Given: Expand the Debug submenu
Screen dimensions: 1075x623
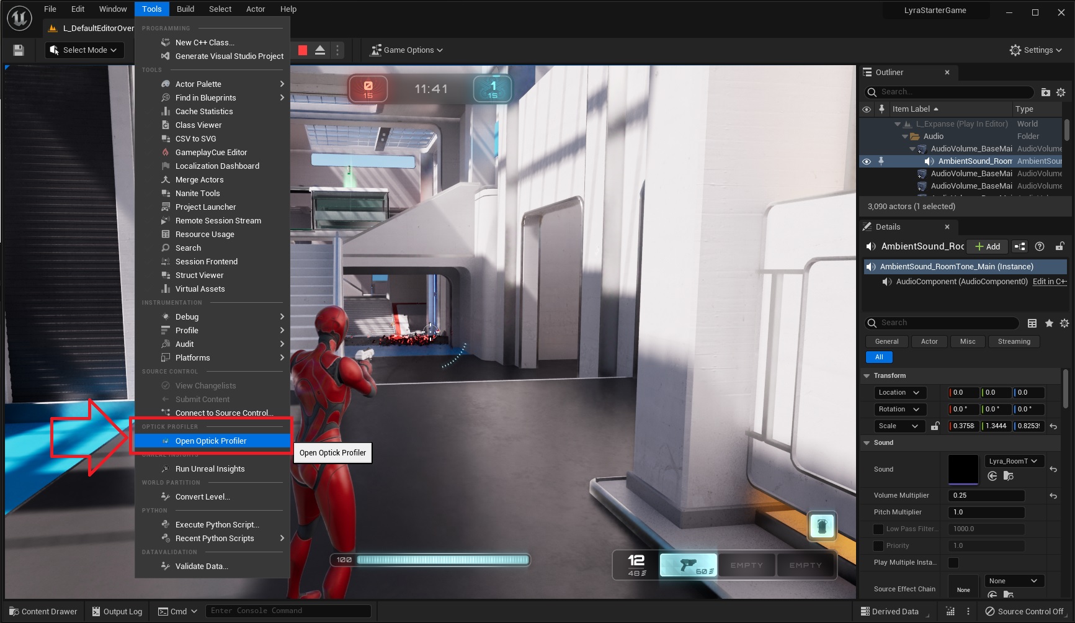Looking at the screenshot, I should [212, 317].
